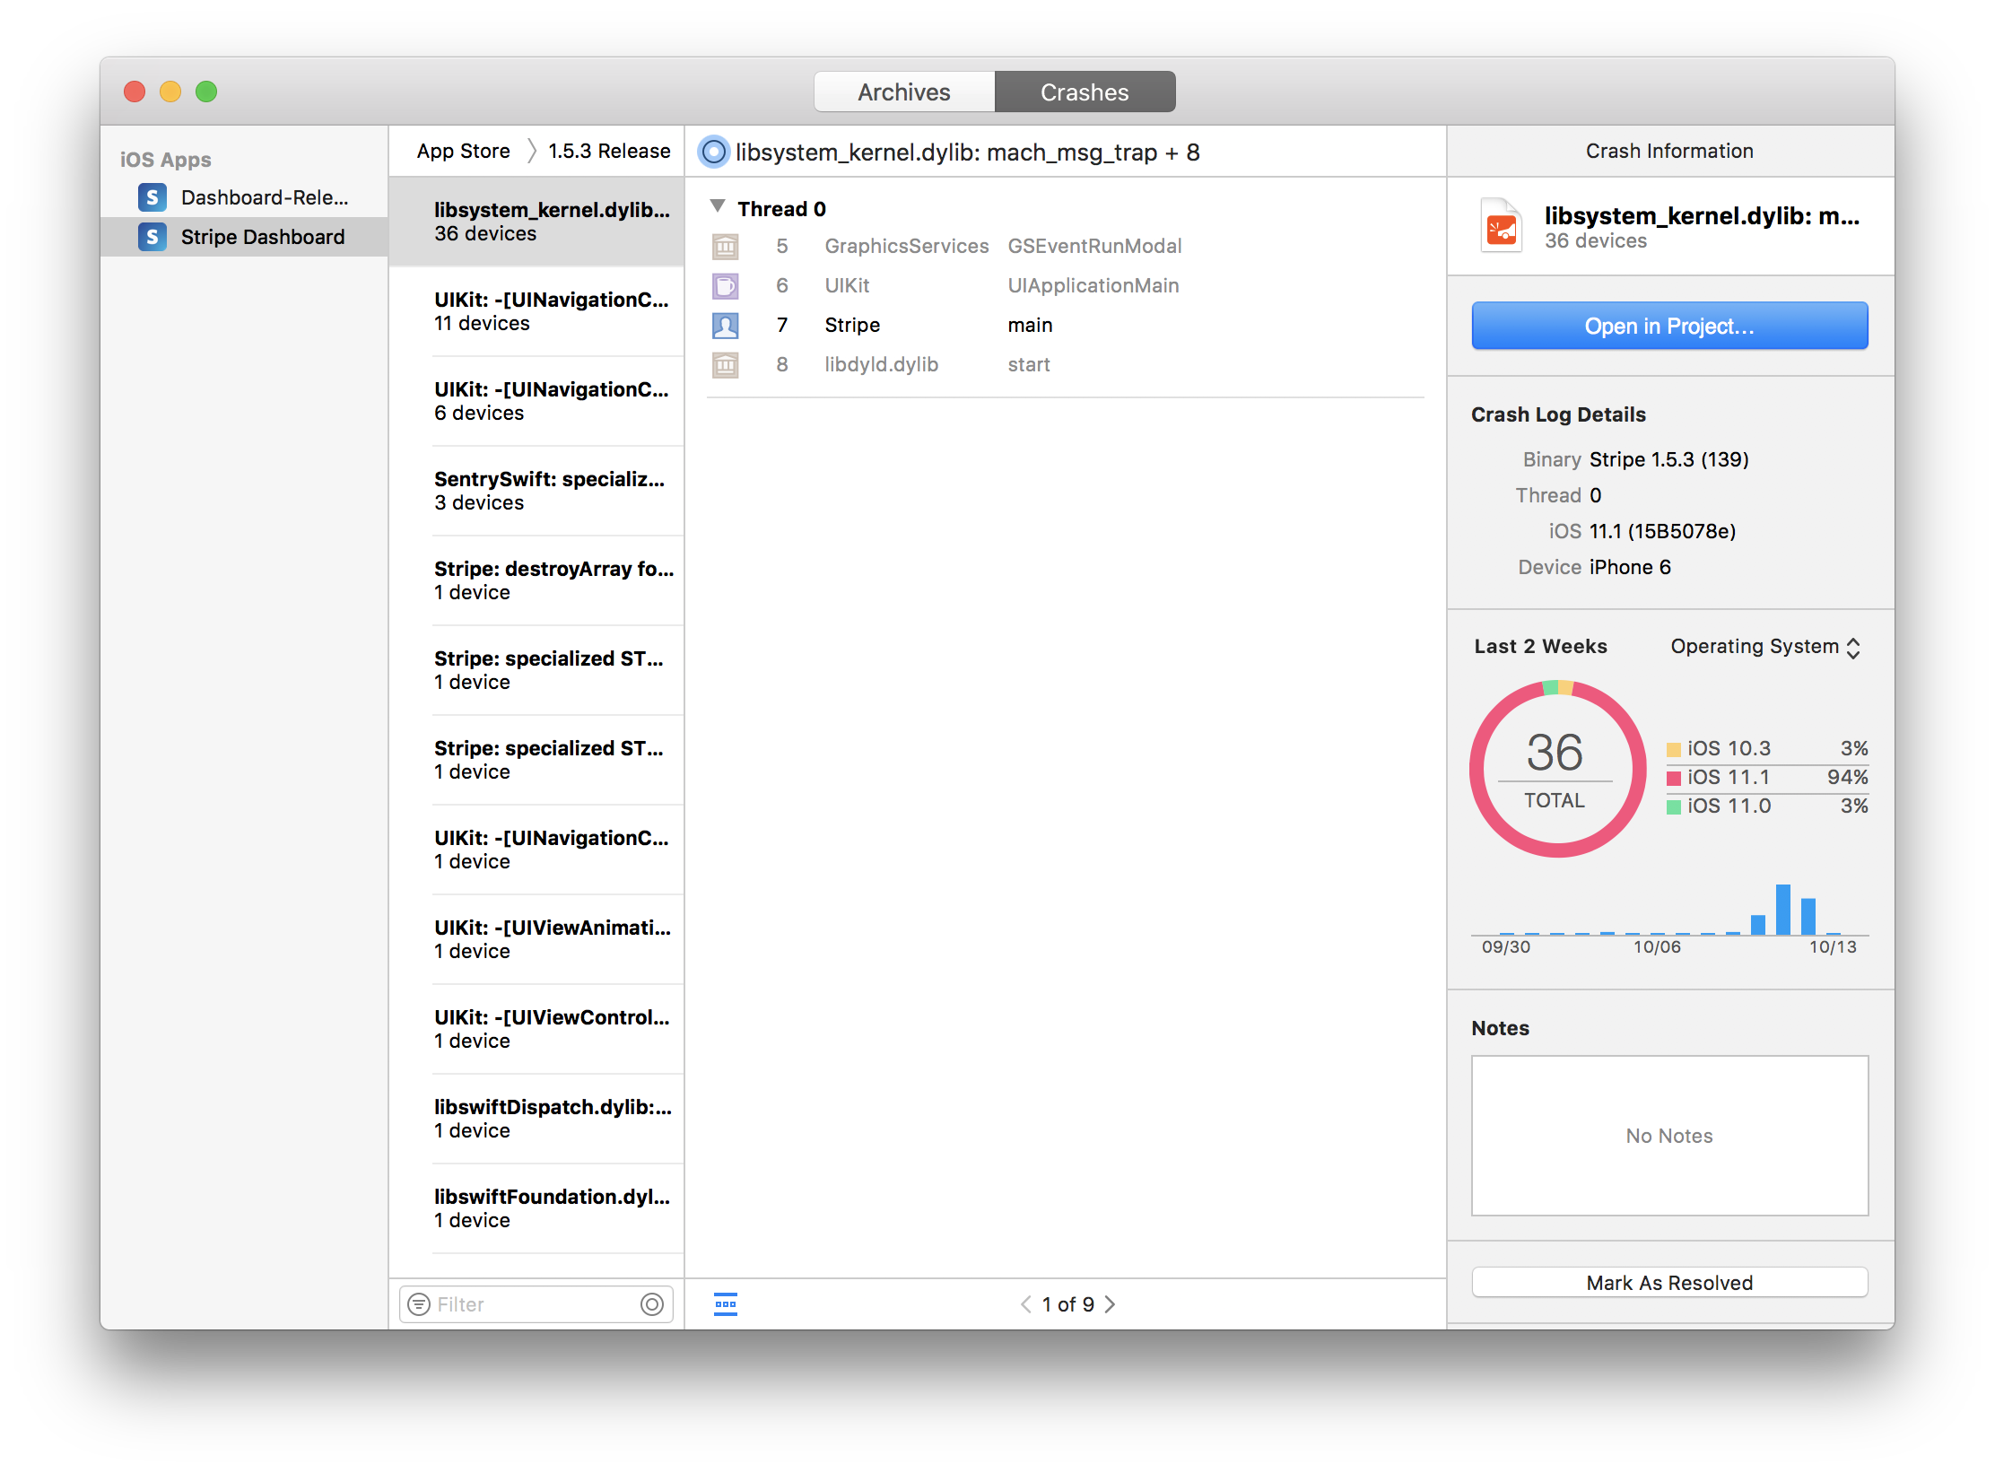The height and width of the screenshot is (1473, 1995).
Task: Expand the Thread 0 disclosure triangle
Action: 720,206
